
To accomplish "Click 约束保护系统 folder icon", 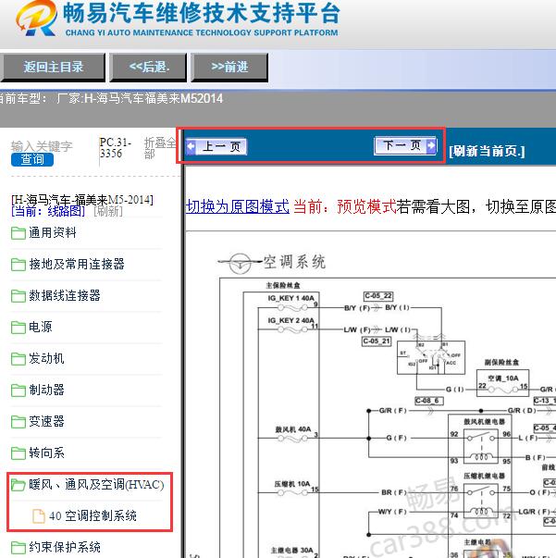I will 19,548.
